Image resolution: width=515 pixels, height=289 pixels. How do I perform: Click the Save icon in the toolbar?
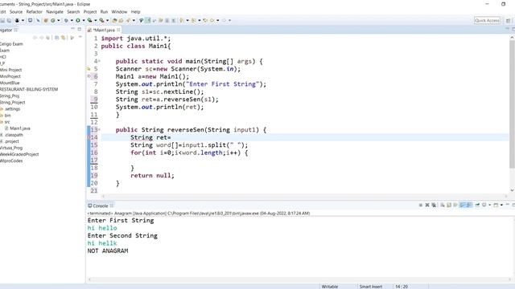(2, 20)
